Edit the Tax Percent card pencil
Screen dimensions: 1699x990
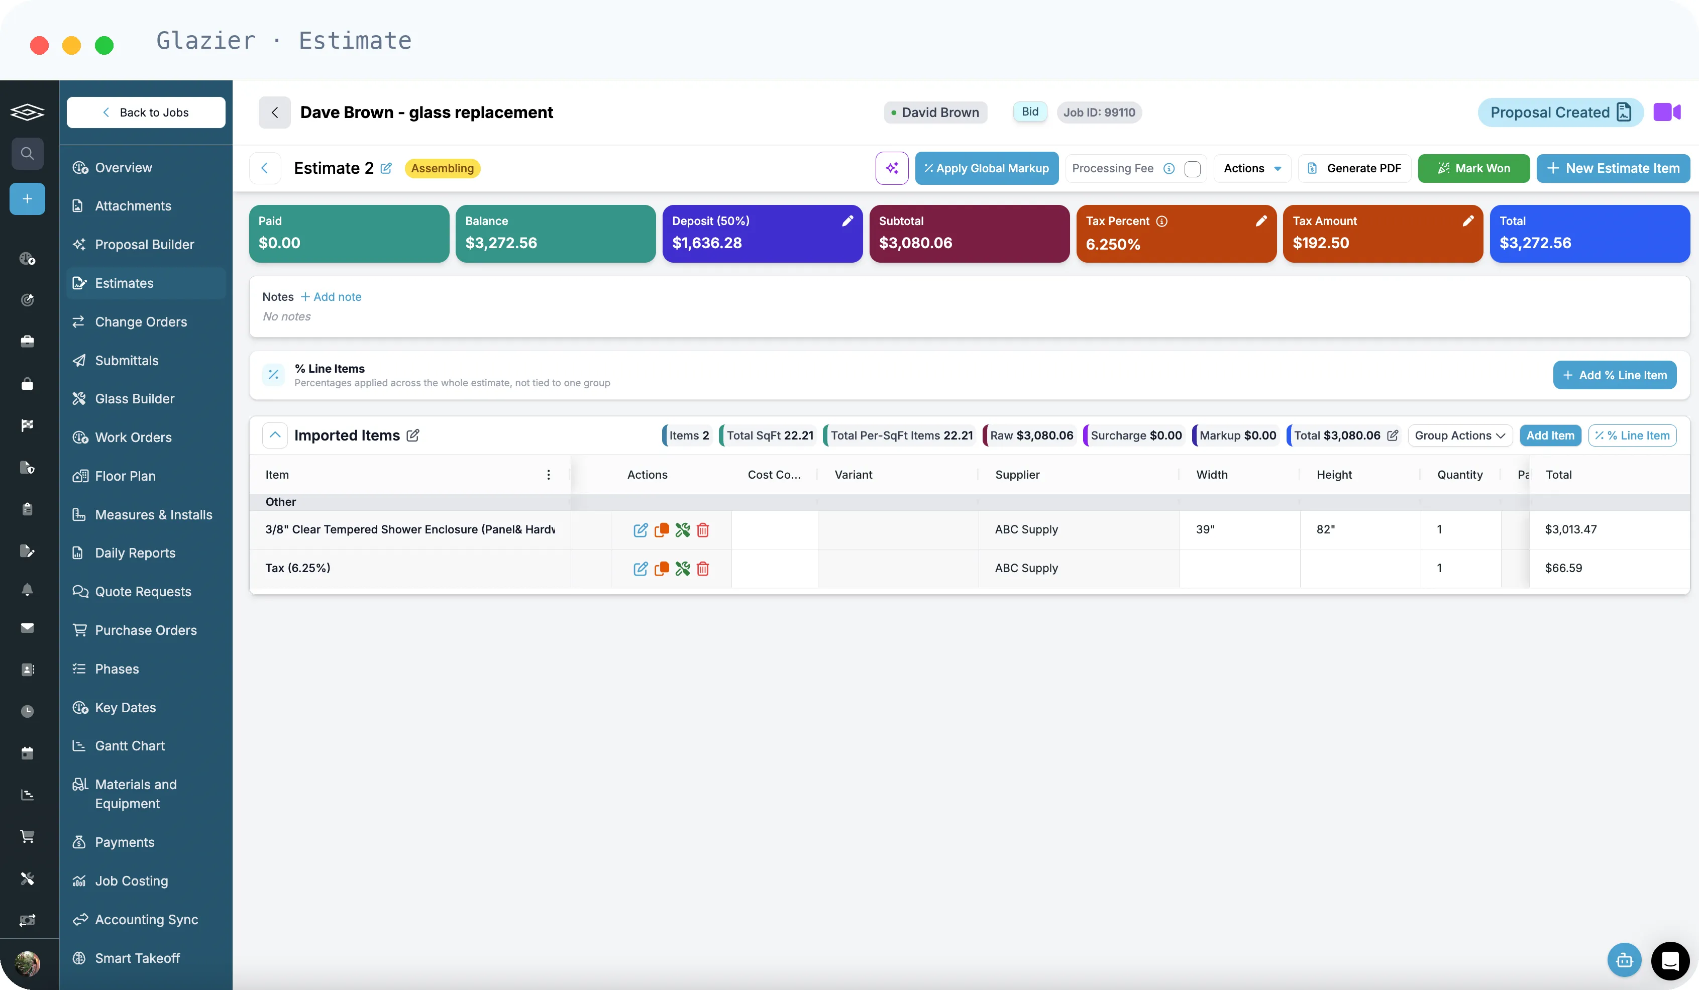[1261, 221]
